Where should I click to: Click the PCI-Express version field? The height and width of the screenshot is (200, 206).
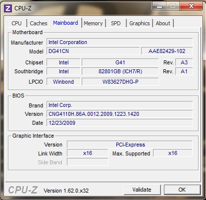(x=130, y=145)
